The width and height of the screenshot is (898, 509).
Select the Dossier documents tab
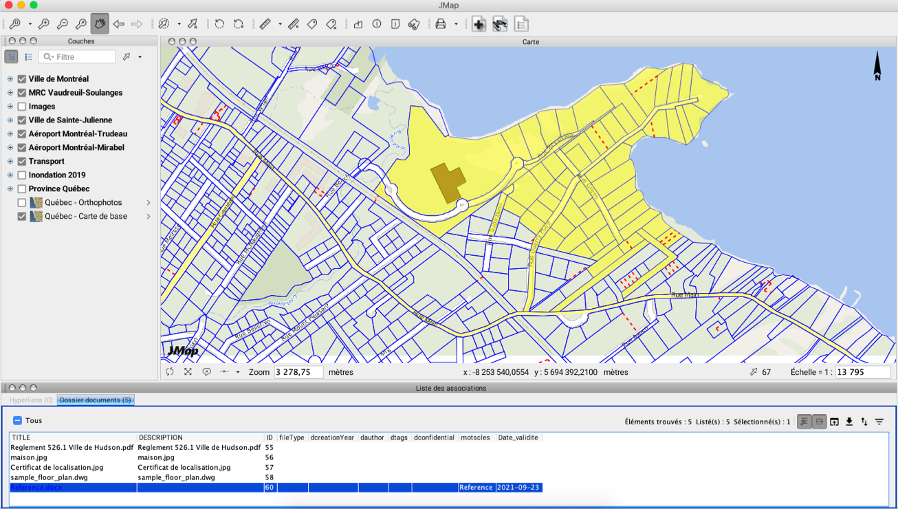(95, 400)
